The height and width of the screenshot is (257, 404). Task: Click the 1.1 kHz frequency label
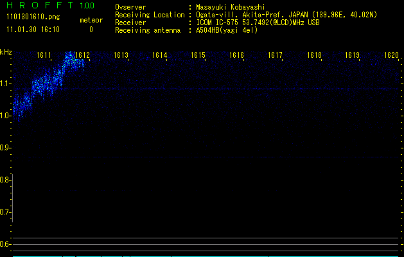pyautogui.click(x=6, y=84)
